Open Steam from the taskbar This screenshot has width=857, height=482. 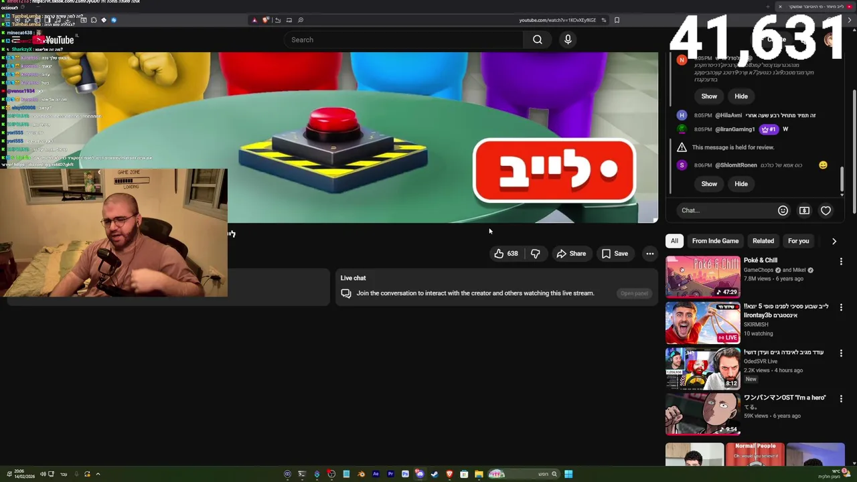pos(435,474)
